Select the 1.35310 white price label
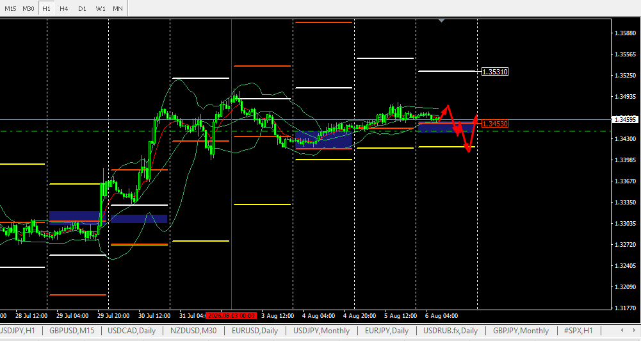641x341 pixels. (x=494, y=72)
